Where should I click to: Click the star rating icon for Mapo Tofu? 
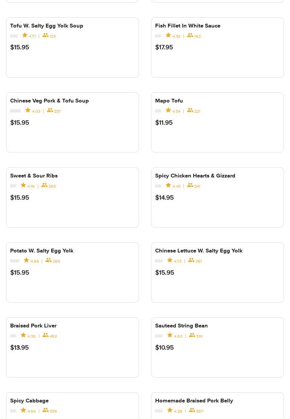[168, 110]
